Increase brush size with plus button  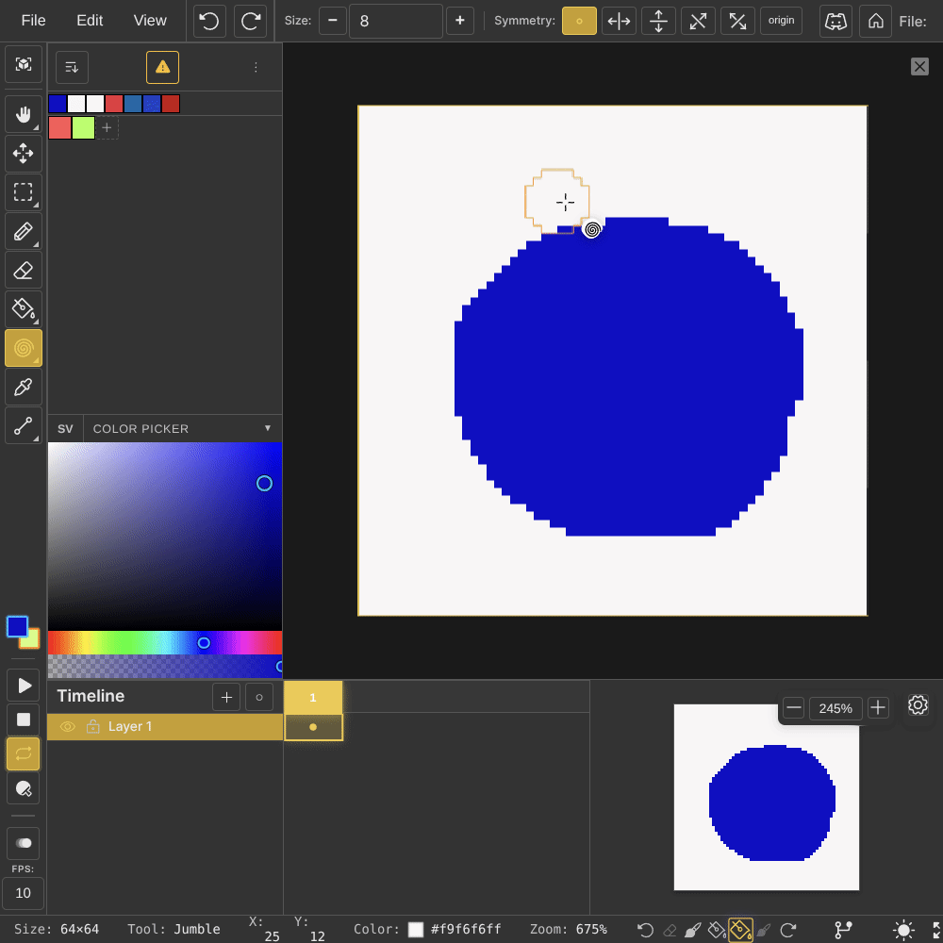point(460,21)
